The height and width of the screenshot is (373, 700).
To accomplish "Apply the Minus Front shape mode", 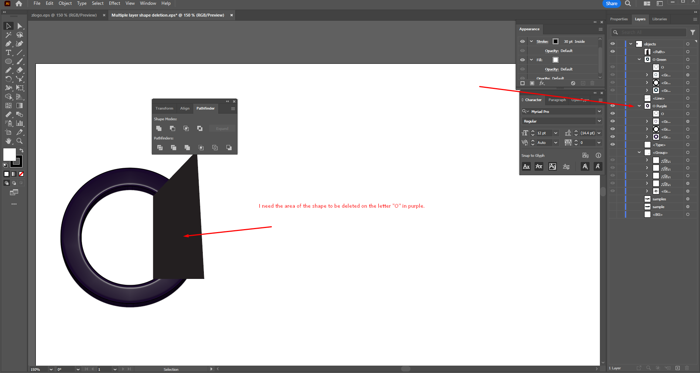I will [173, 128].
